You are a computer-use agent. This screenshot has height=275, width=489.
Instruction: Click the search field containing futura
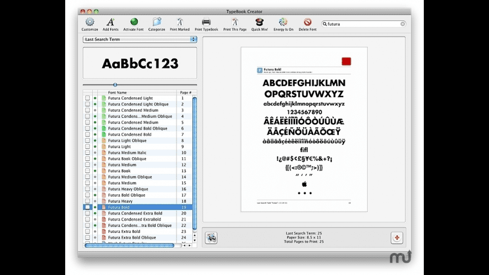pyautogui.click(x=363, y=24)
